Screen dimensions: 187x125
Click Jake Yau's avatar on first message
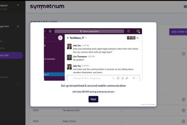click(x=69, y=46)
